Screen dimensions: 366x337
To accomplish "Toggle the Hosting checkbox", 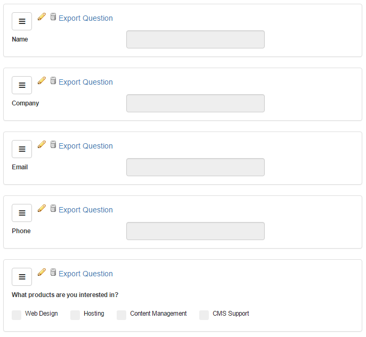I will pyautogui.click(x=75, y=315).
